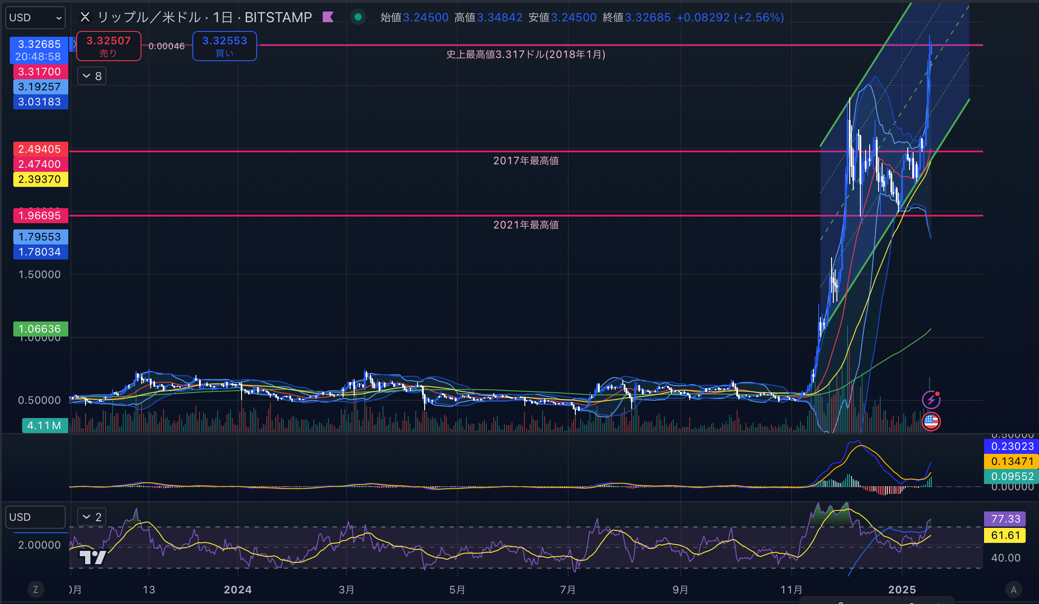Select the 2021年最高値 horizontal line label
Screen dimensions: 1039x604
526,225
